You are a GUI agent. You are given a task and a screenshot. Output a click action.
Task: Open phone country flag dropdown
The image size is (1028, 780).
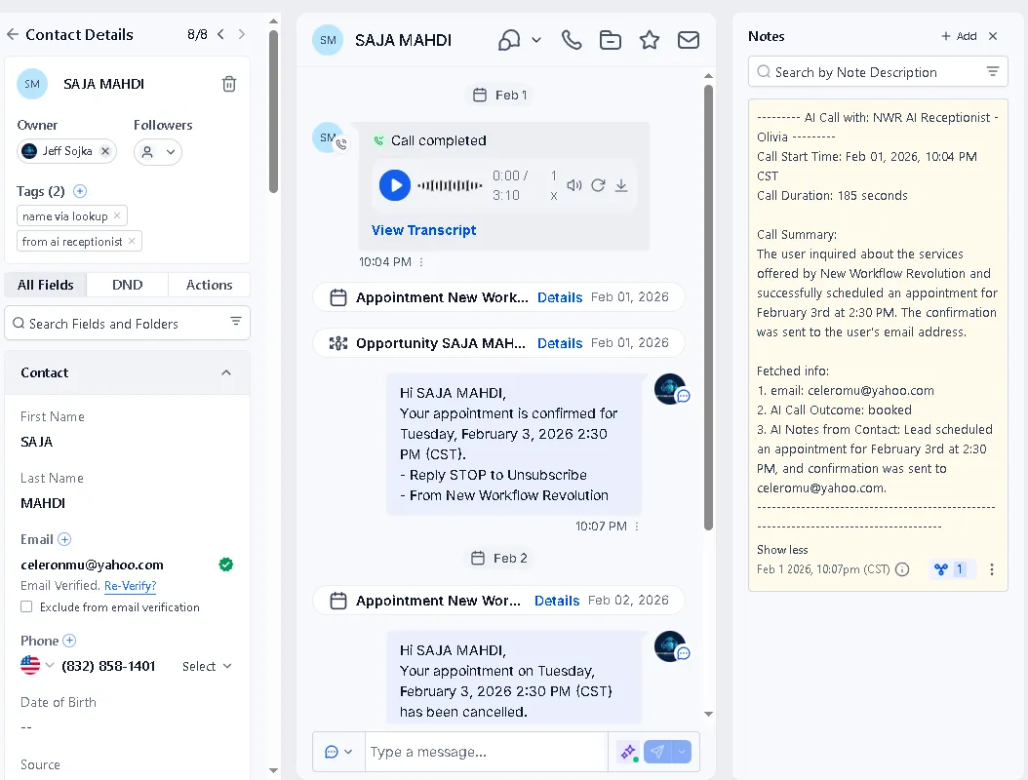(x=37, y=665)
